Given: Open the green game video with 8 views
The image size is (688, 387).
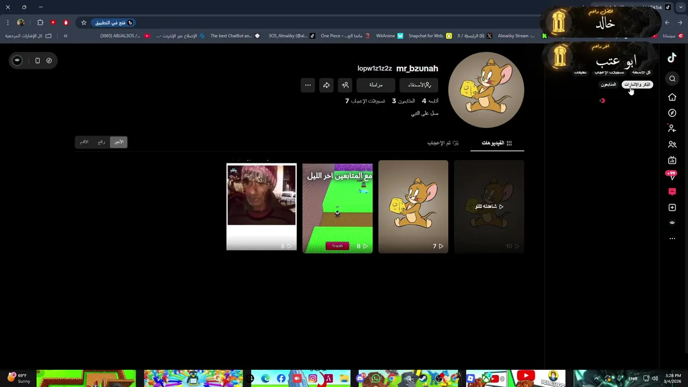Looking at the screenshot, I should click(337, 208).
